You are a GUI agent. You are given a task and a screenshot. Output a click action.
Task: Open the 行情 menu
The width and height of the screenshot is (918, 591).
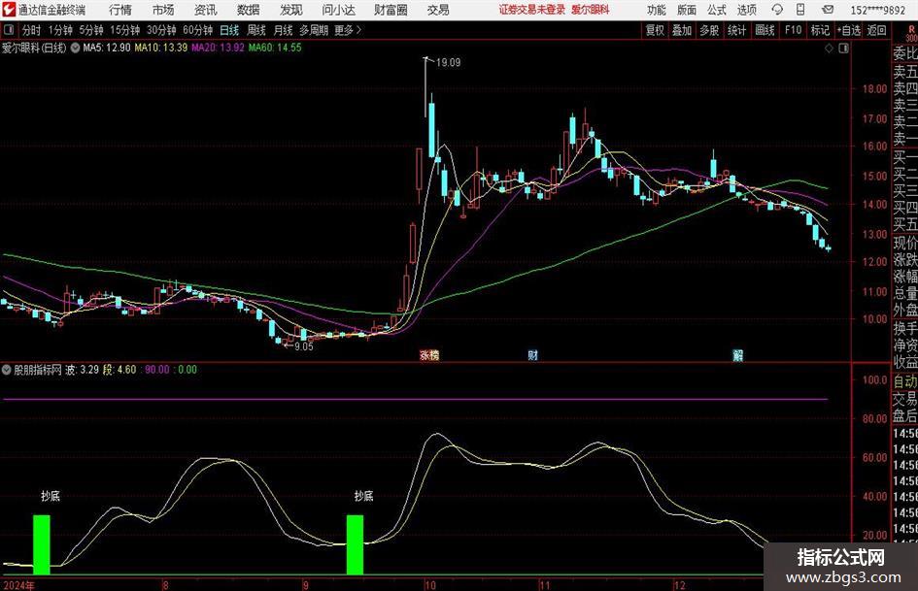pos(120,10)
